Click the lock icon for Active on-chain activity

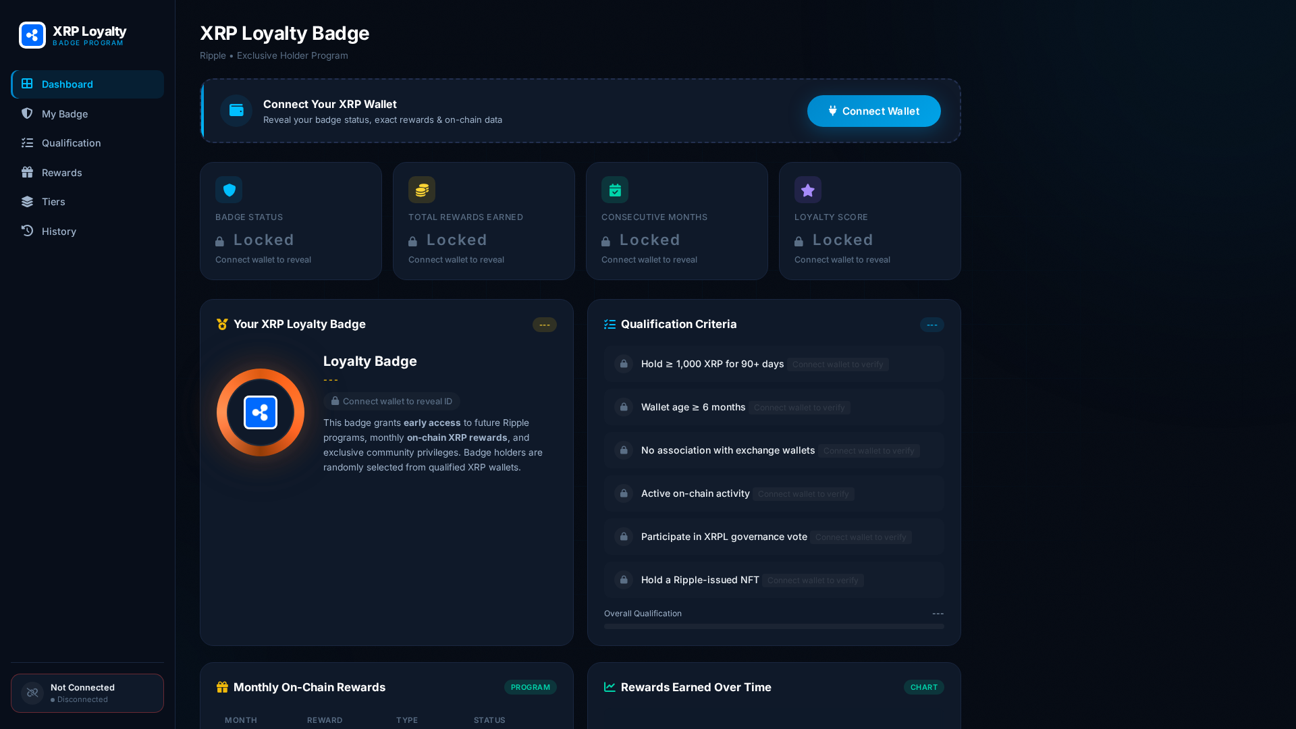[624, 493]
